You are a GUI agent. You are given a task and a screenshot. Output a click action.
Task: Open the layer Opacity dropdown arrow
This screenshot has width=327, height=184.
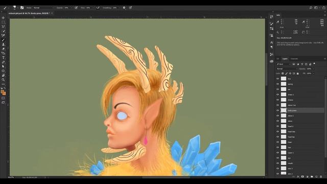313,68
